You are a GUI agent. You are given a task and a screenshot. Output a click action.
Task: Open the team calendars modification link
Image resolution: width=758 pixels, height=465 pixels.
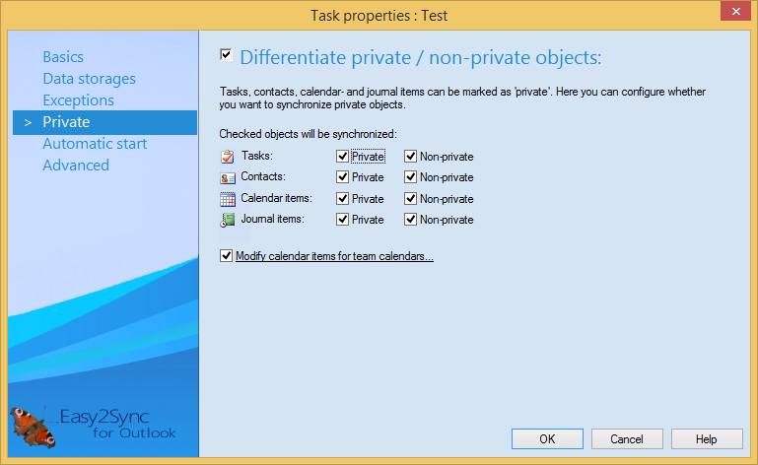click(334, 256)
